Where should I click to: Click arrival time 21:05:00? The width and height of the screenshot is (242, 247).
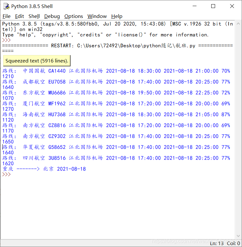(x=207, y=114)
